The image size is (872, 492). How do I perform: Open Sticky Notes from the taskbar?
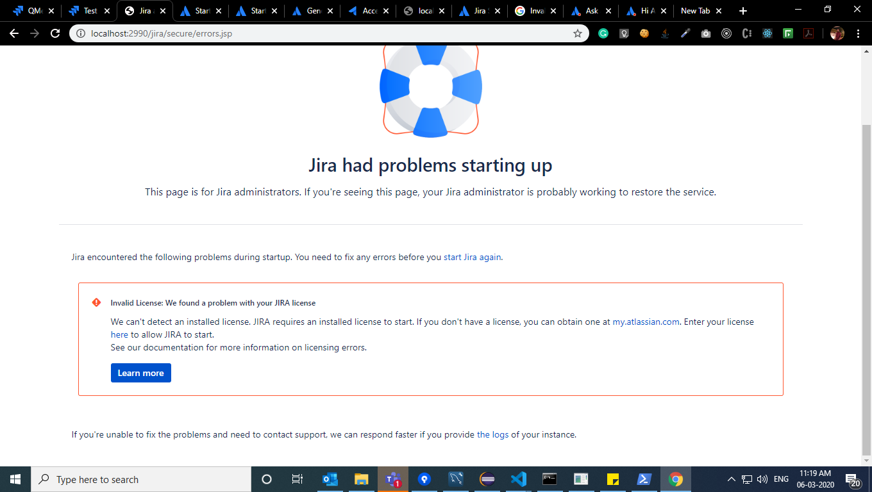pyautogui.click(x=613, y=479)
